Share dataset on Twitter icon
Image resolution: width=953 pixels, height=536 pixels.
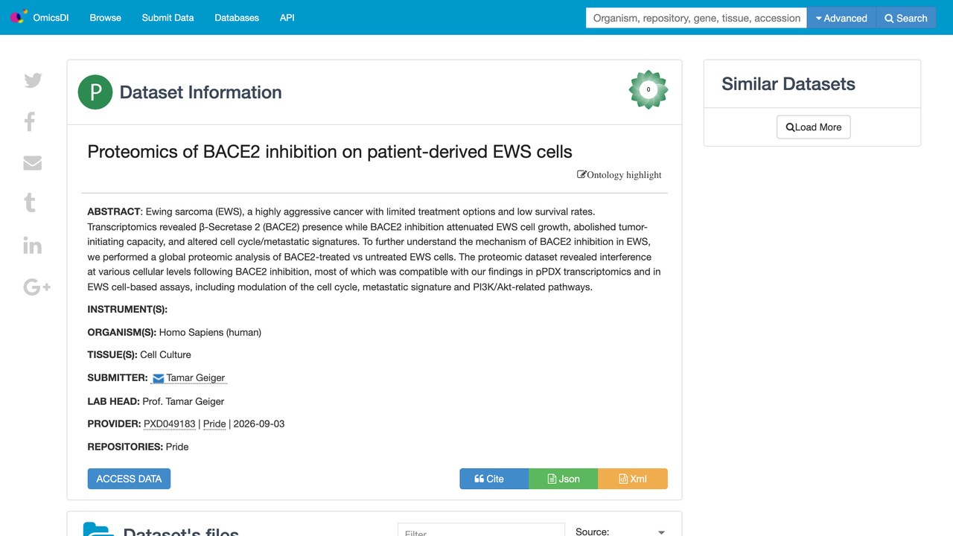(33, 80)
